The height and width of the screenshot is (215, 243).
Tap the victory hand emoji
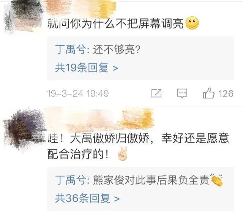click(x=123, y=154)
